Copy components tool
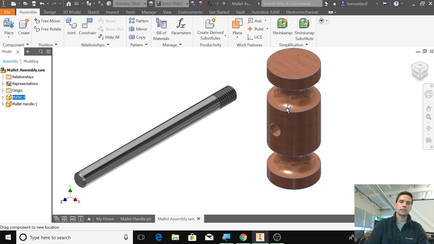 (137, 37)
